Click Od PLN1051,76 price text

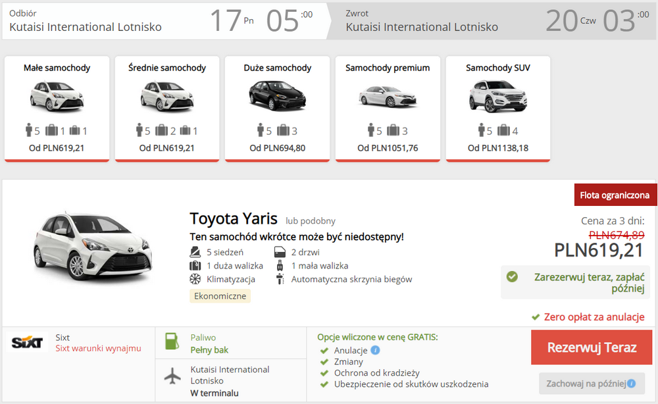pyautogui.click(x=388, y=148)
